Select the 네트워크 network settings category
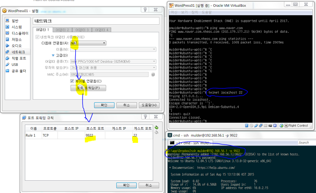This screenshot has width=316, height=193. (x=18, y=52)
